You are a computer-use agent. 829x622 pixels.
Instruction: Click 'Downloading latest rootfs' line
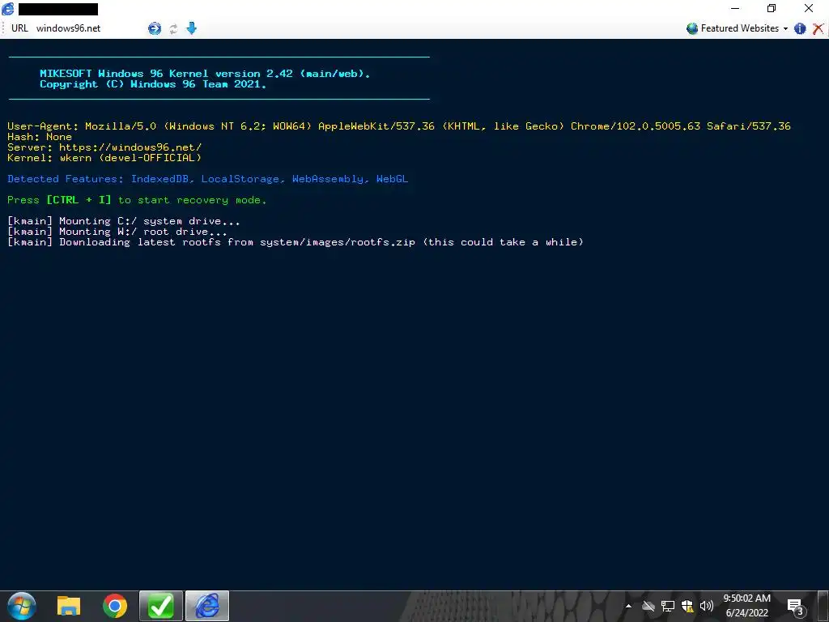295,242
